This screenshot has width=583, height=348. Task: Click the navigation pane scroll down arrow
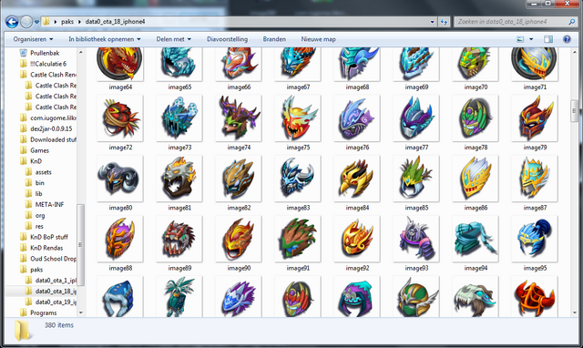click(x=81, y=312)
